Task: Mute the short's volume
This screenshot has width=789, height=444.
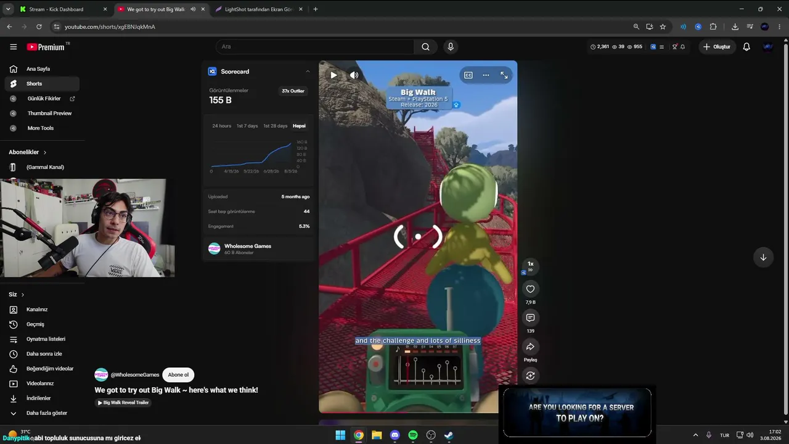Action: tap(354, 75)
